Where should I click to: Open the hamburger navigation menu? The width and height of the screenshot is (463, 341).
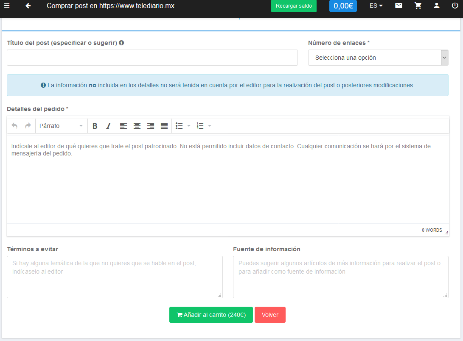coord(6,6)
